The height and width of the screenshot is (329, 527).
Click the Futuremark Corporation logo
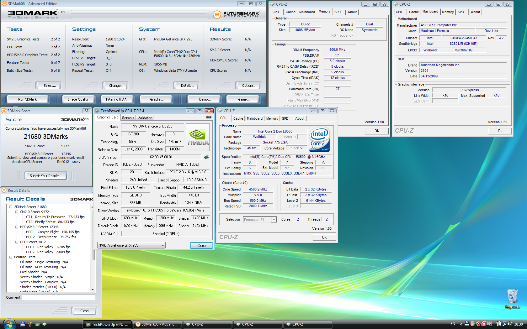(236, 14)
